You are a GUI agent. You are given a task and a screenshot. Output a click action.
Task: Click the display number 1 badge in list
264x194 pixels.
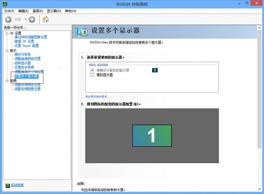tap(155, 70)
